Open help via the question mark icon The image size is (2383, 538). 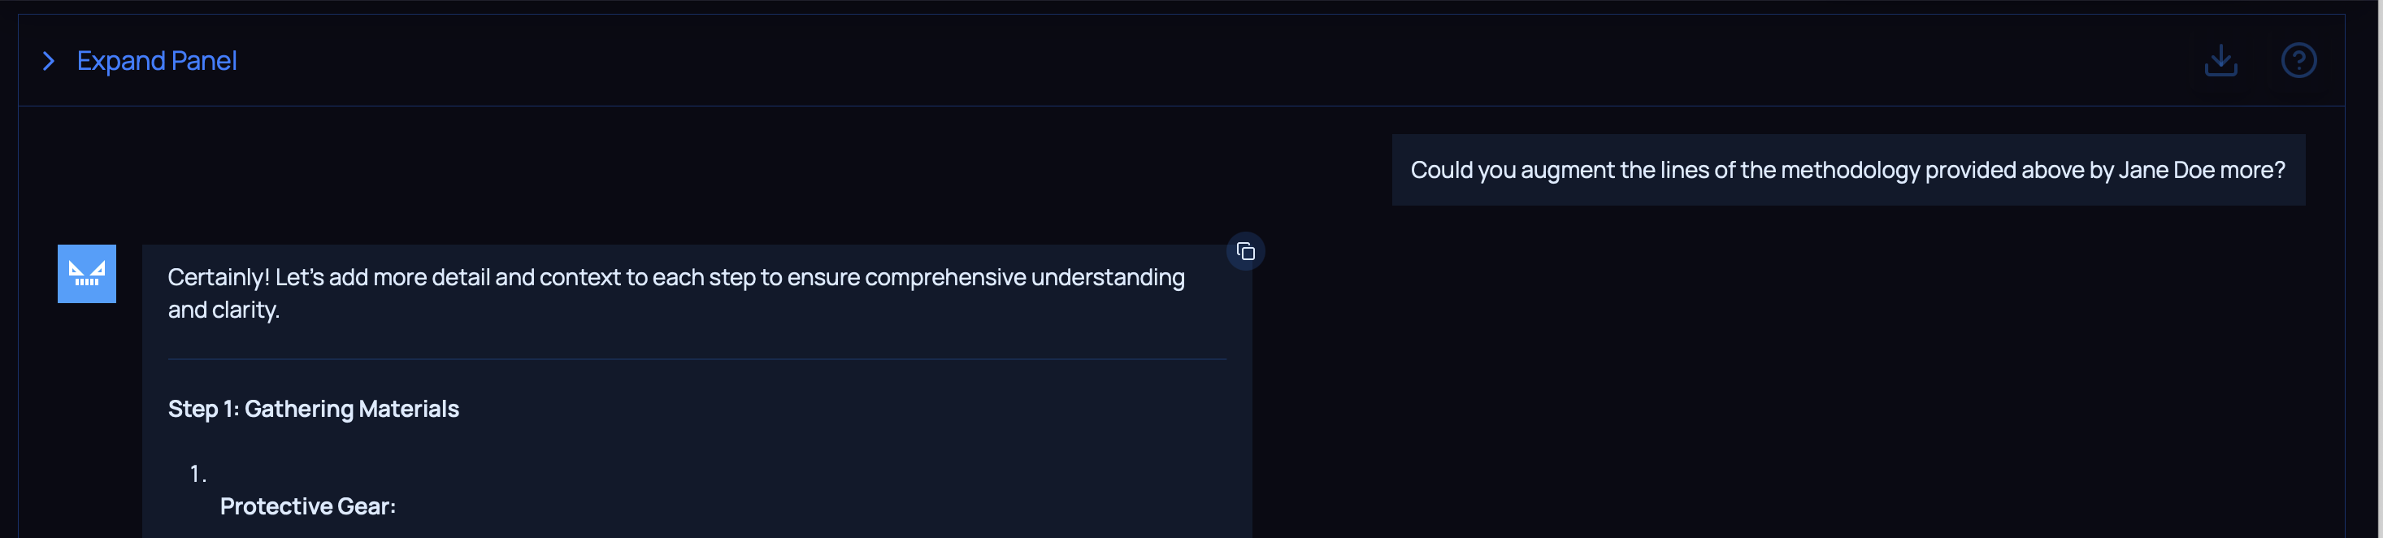coord(2298,61)
